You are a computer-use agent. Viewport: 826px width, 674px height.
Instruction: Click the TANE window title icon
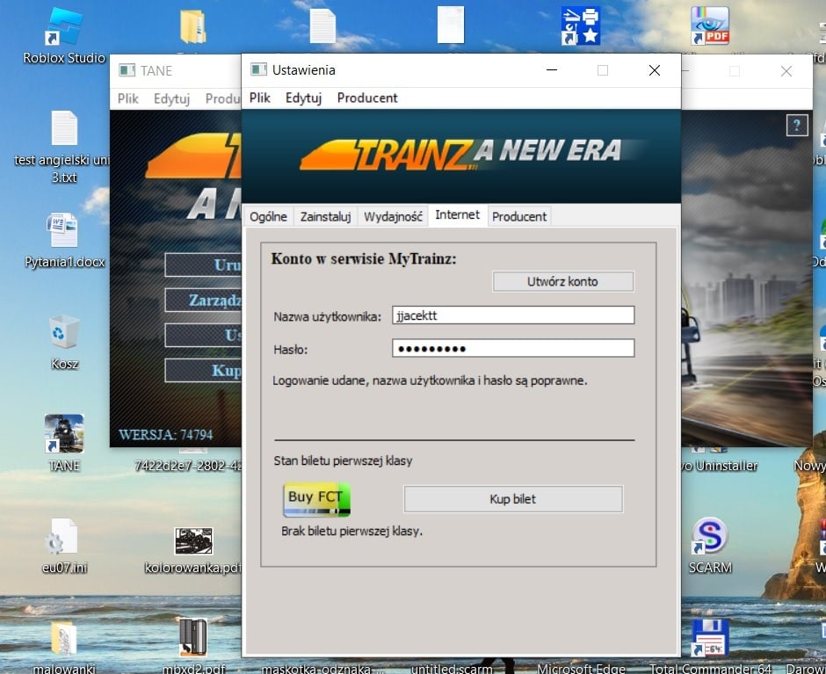(127, 70)
